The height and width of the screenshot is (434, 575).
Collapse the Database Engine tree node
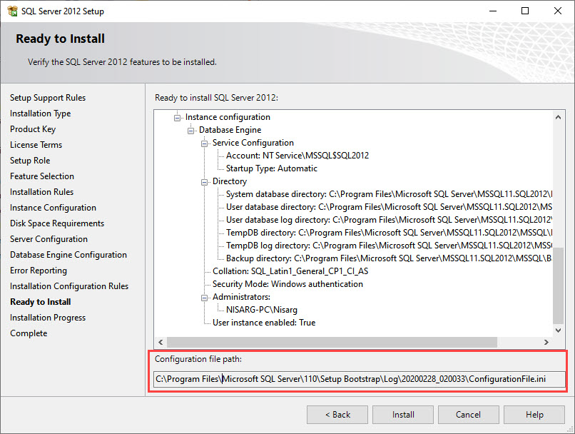(192, 130)
